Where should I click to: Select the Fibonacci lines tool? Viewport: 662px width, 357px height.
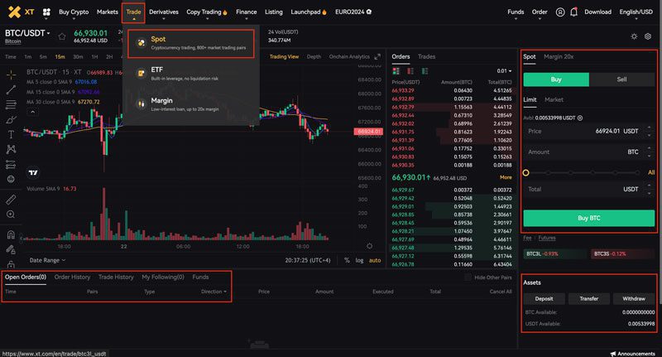(x=11, y=104)
